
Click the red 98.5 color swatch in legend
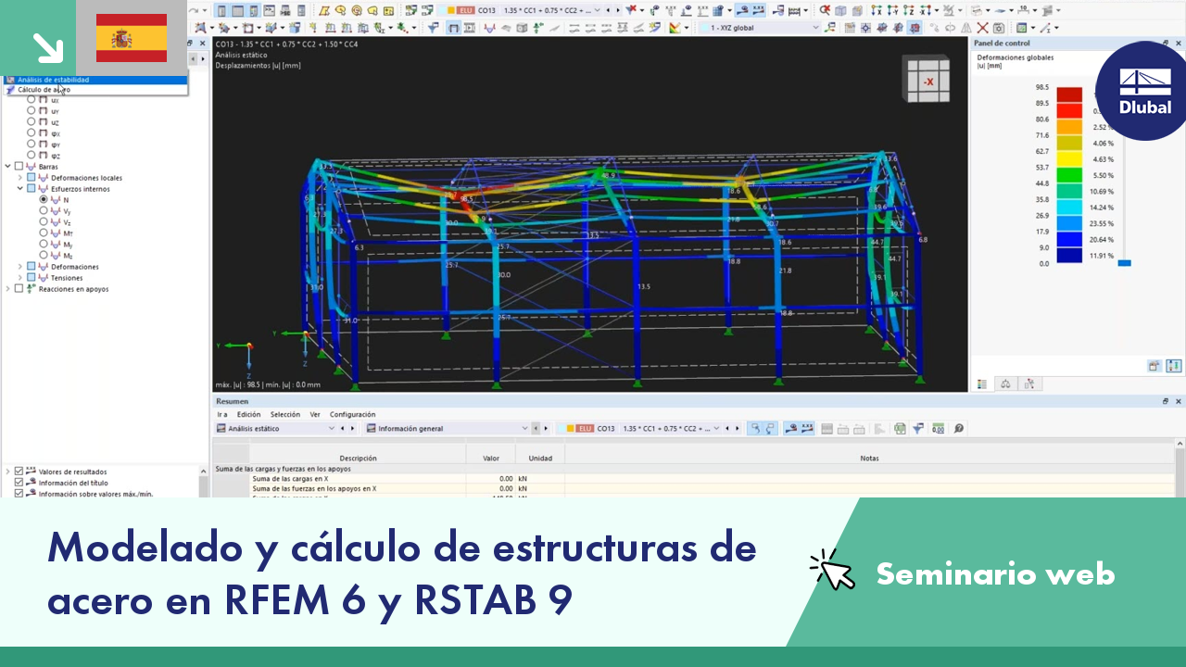pos(1069,94)
